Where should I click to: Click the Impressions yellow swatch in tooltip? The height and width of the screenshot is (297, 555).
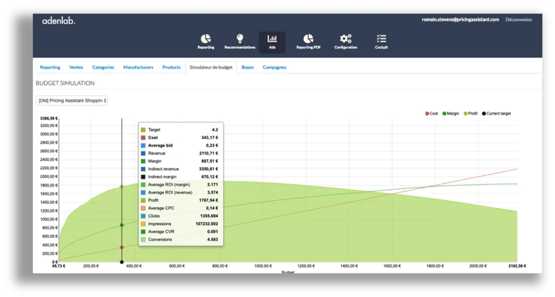pyautogui.click(x=143, y=224)
